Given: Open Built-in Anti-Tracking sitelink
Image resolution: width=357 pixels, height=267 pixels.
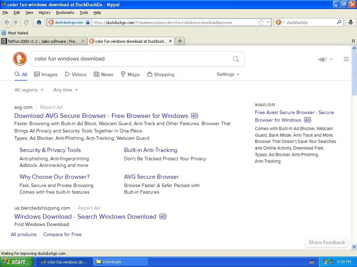Looking at the screenshot, I should 151,150.
